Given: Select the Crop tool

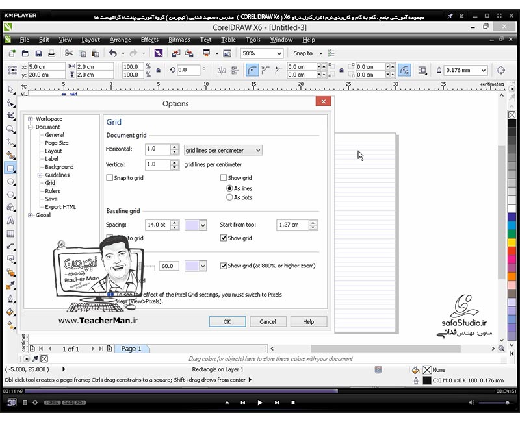Looking at the screenshot, I should pos(11,116).
